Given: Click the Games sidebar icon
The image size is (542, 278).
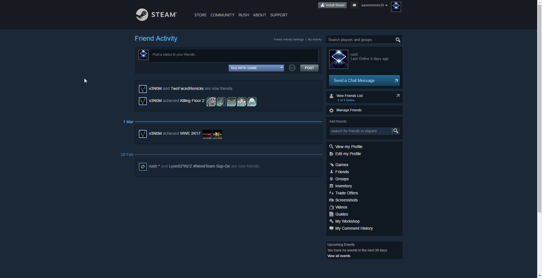Looking at the screenshot, I should click(x=331, y=165).
